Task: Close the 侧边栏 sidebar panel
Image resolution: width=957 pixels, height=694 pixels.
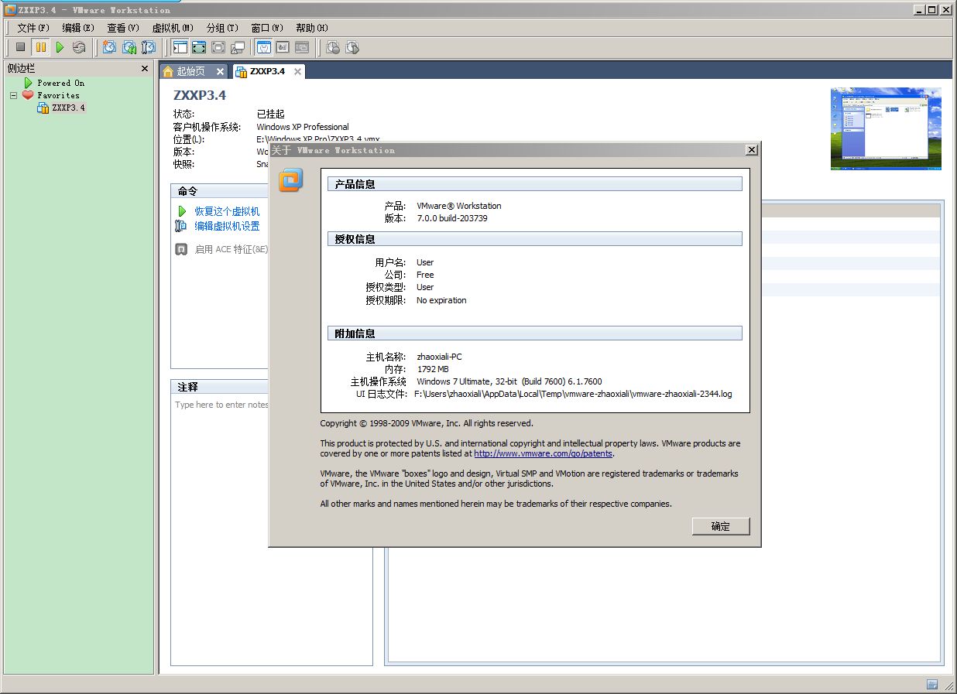Action: click(145, 68)
